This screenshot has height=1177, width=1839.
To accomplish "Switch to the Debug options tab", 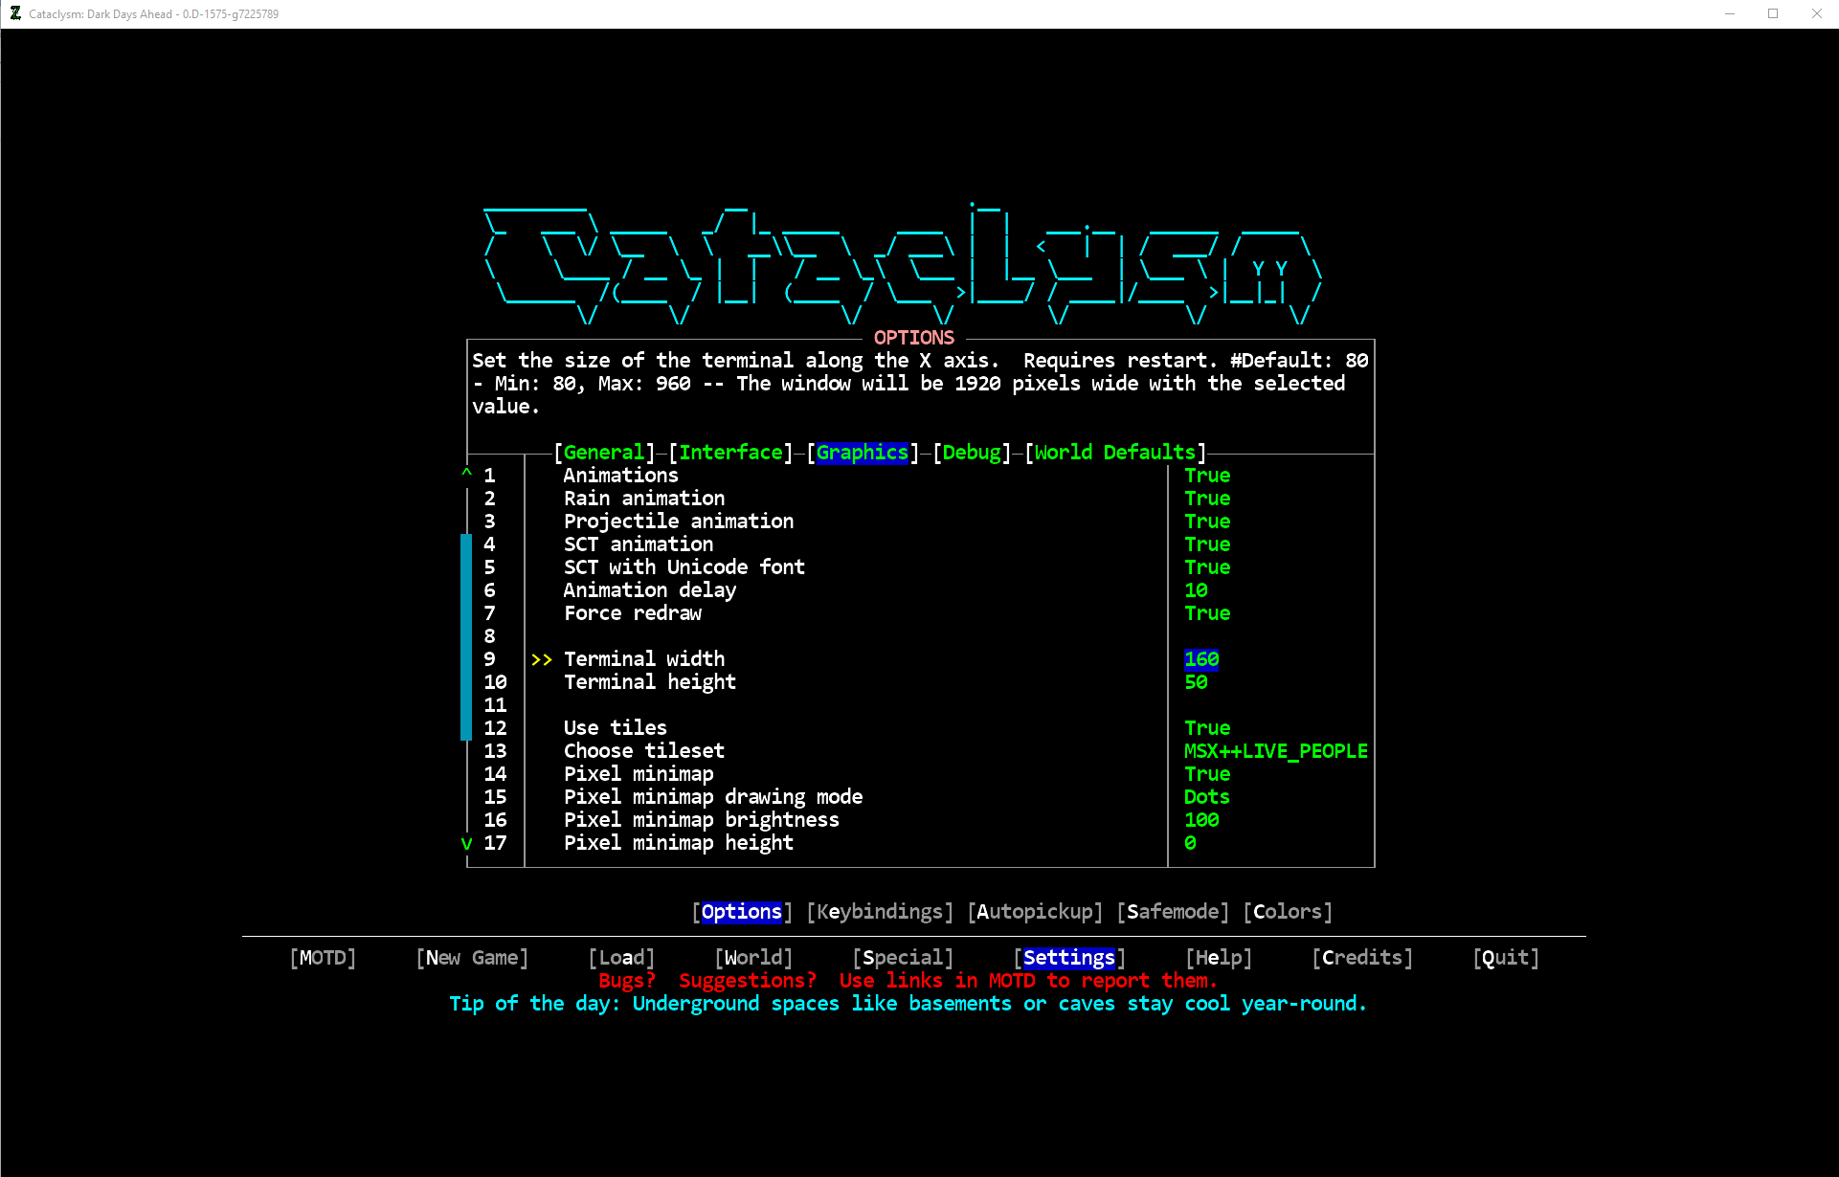I will point(972,453).
